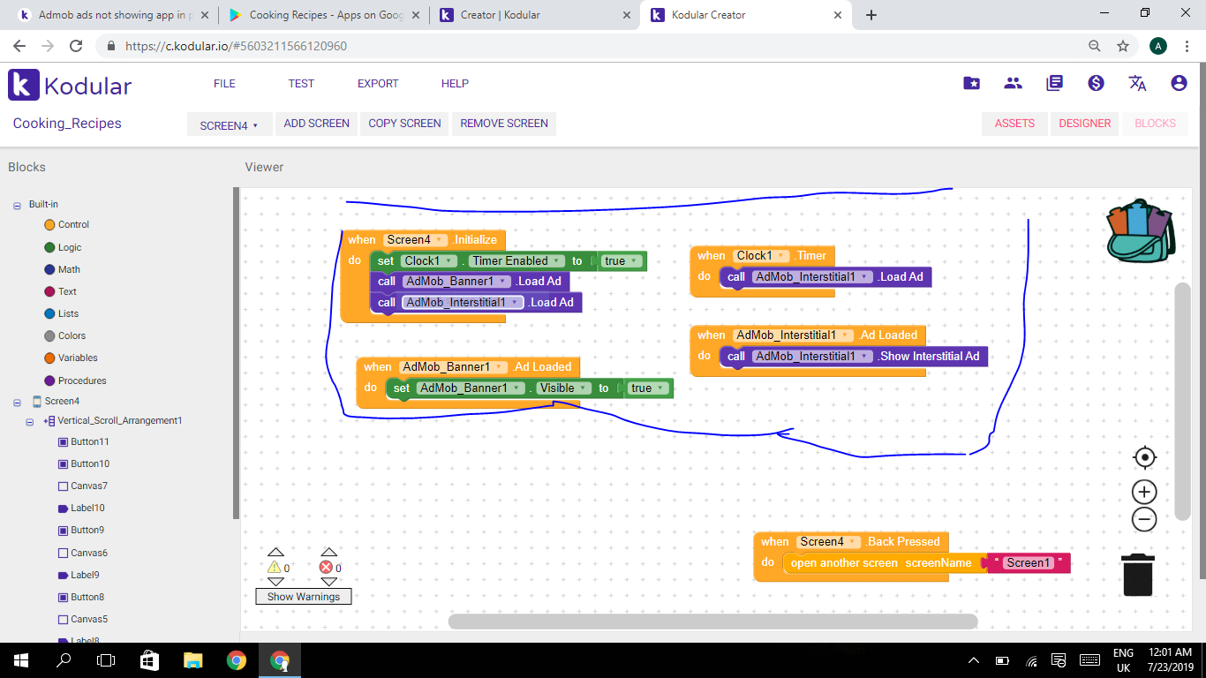Bookmark this page with the star icon
Viewport: 1206px width, 678px height.
1123,46
